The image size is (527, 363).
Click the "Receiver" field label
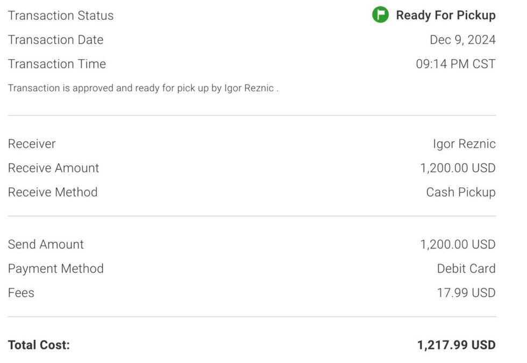[32, 144]
